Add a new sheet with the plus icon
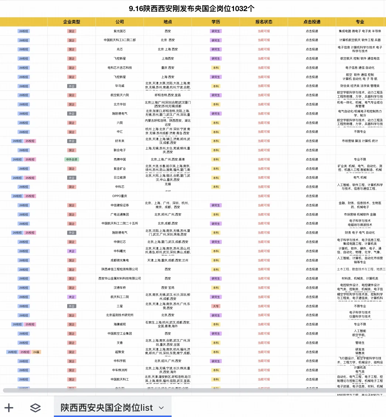Screen dimensions: 386x417 pos(9,407)
